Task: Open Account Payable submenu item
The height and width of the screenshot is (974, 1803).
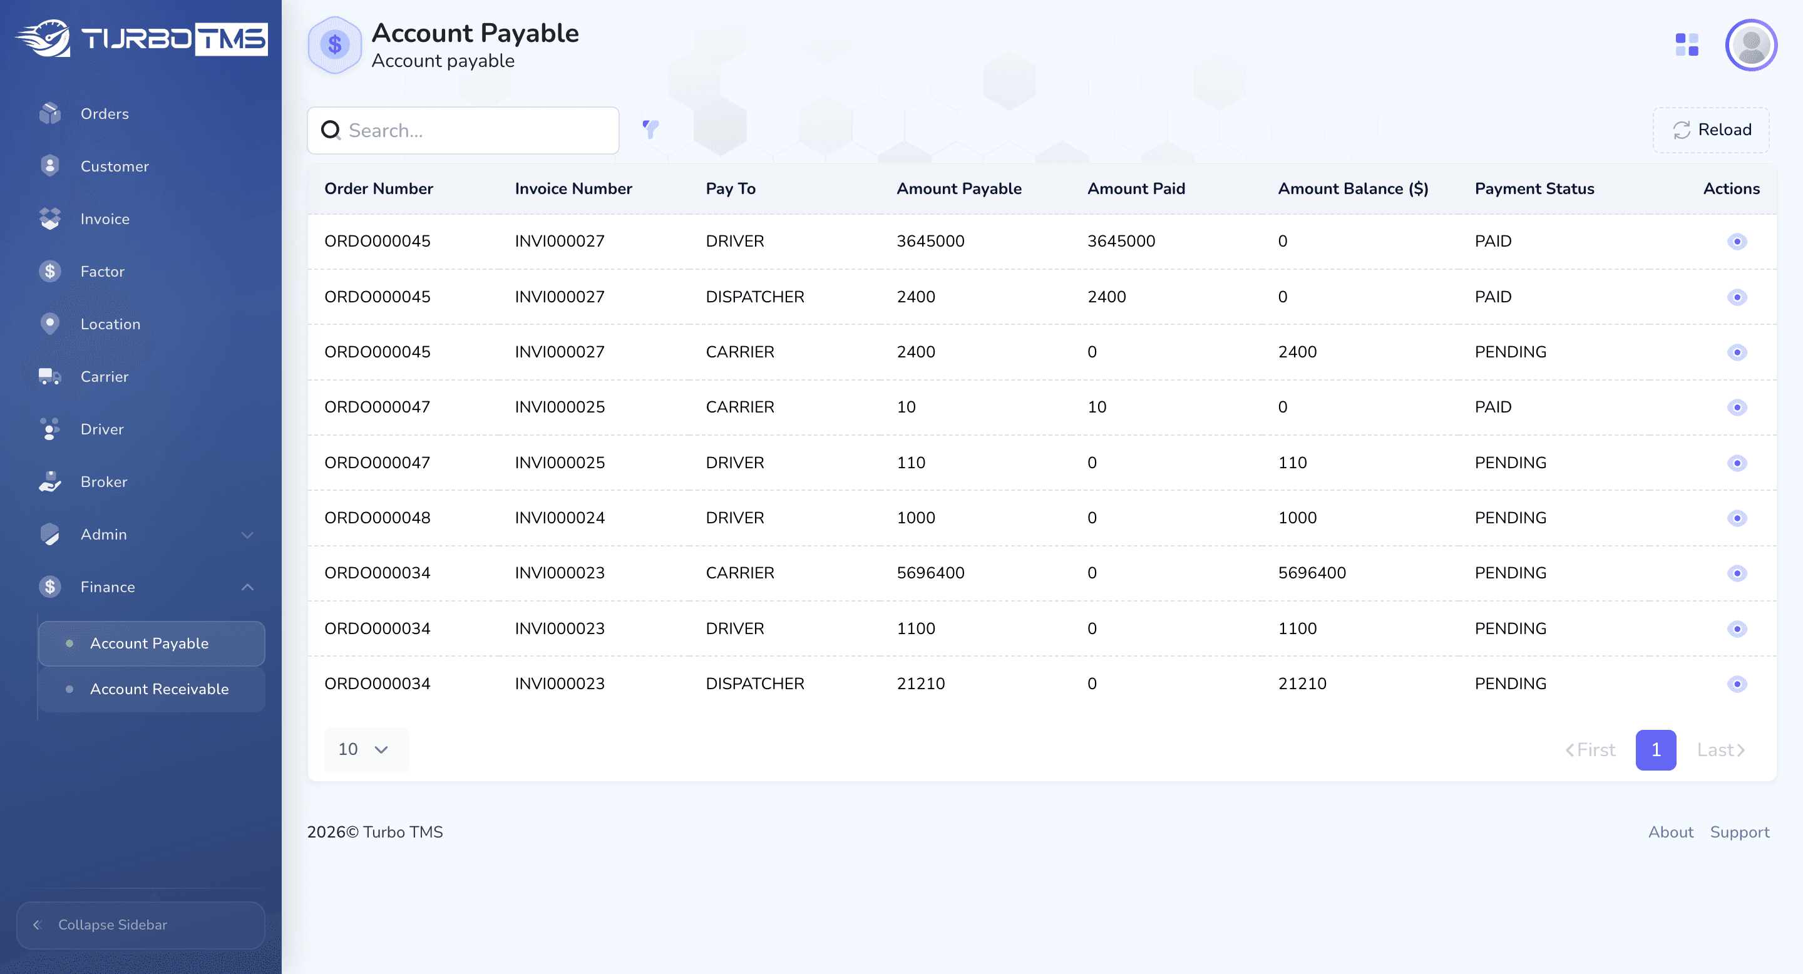Action: pos(151,643)
